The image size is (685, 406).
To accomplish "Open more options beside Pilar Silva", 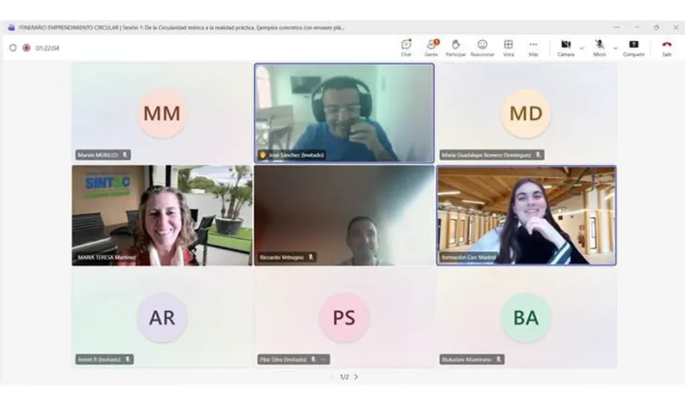I will (x=322, y=360).
